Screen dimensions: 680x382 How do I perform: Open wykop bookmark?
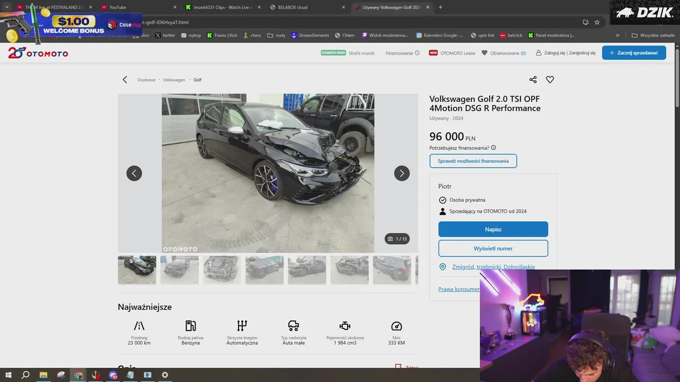coord(191,36)
